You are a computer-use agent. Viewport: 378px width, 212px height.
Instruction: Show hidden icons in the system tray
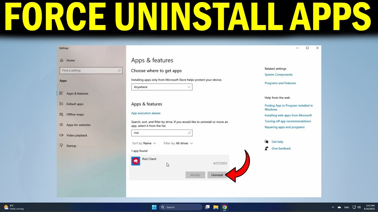click(333, 207)
